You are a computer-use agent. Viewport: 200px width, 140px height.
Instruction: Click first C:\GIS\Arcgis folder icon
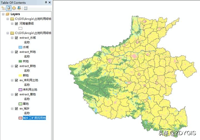click(12, 19)
